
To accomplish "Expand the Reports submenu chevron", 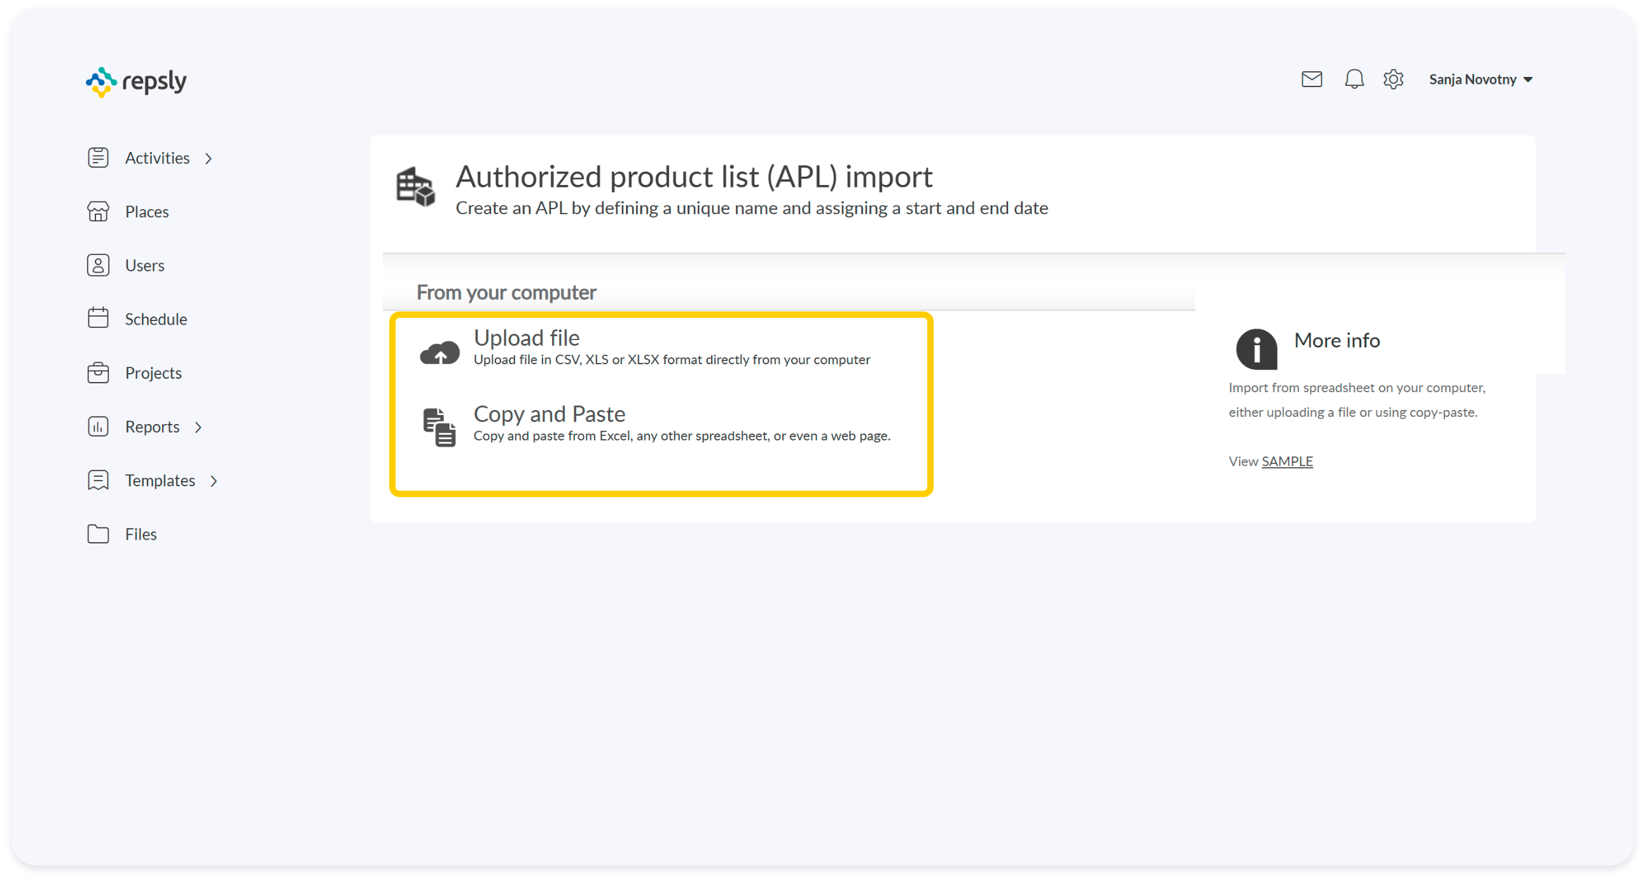I will click(x=198, y=427).
